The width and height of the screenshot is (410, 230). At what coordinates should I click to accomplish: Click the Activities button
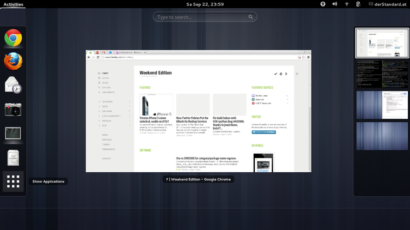13,4
